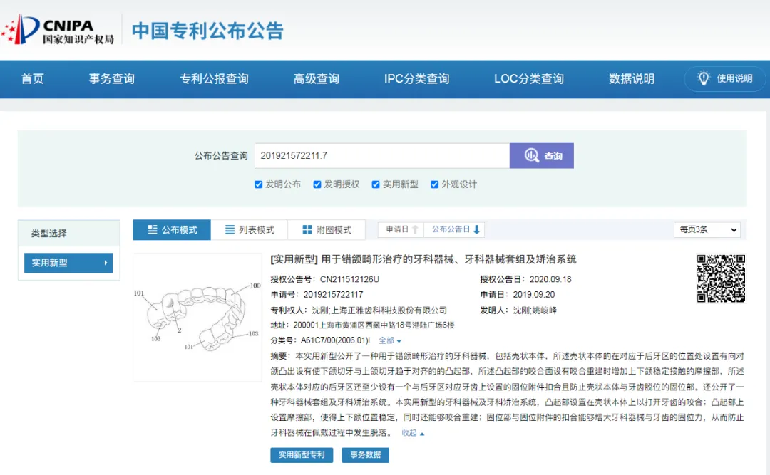Open LOC分类查询

(x=529, y=78)
